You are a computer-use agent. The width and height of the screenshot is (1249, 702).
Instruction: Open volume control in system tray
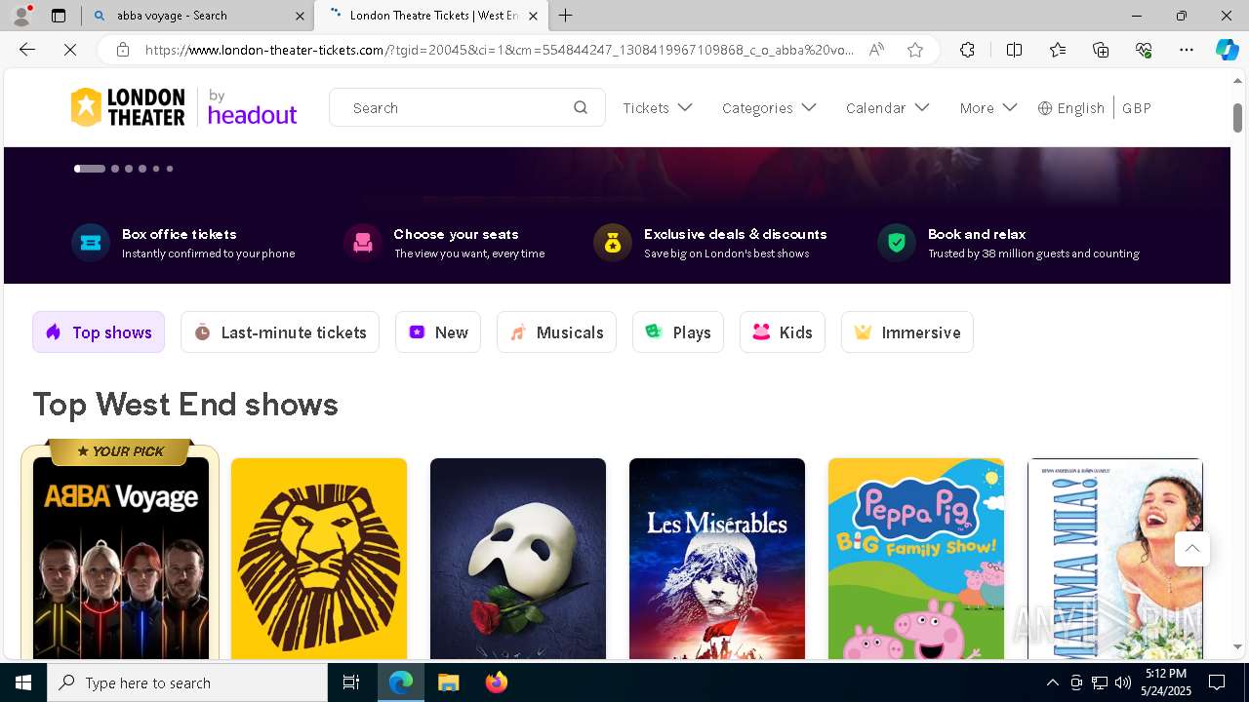click(1123, 682)
